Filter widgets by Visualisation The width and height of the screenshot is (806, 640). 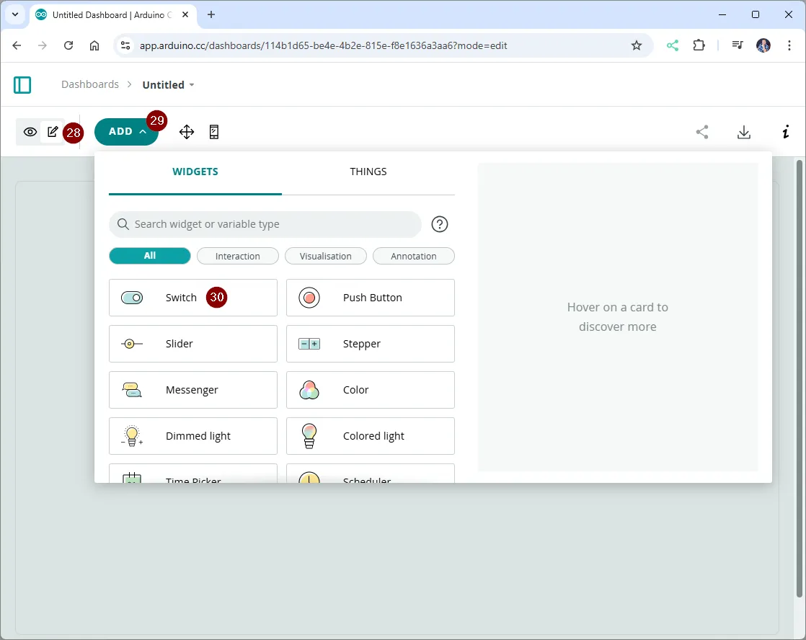(x=326, y=256)
